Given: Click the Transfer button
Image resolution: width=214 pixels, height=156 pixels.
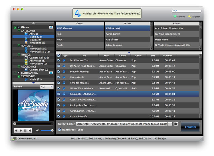Looking at the screenshot, I should point(190,127).
